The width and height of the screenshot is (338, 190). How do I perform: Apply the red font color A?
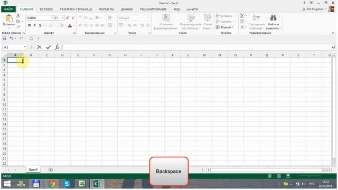coord(70,26)
